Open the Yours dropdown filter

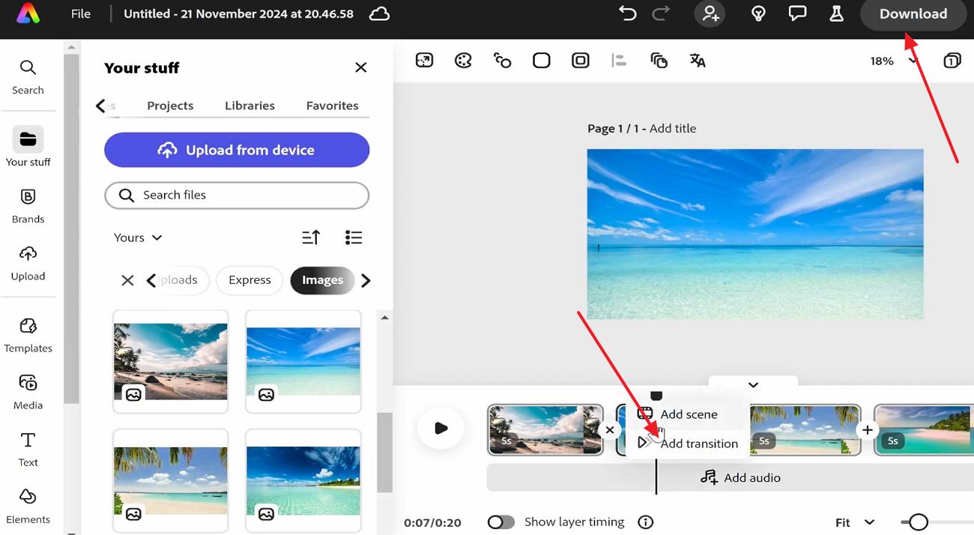(137, 237)
